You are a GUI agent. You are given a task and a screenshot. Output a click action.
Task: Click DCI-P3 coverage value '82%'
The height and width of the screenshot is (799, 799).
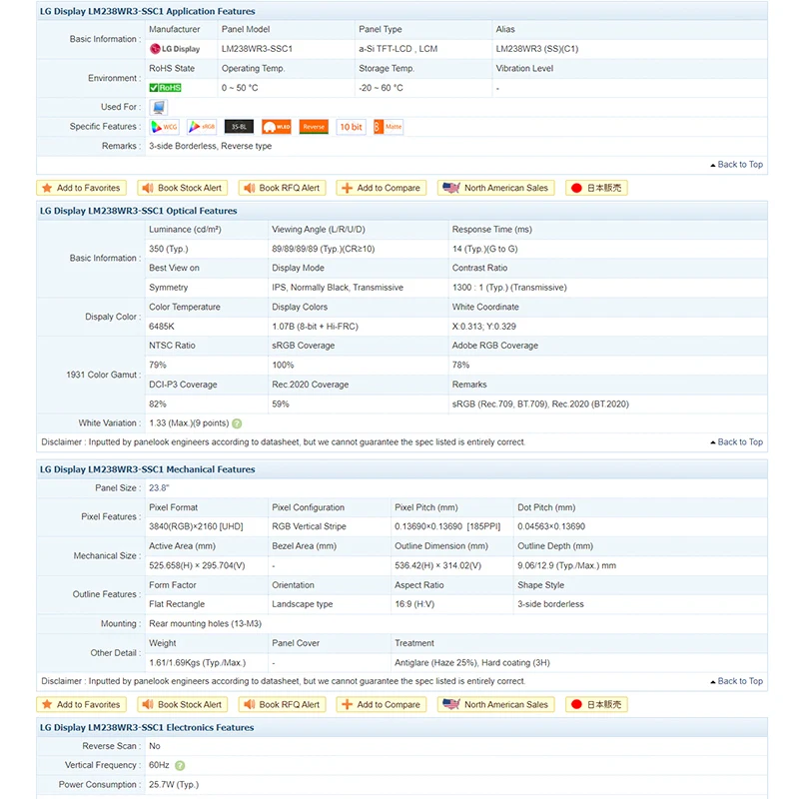tap(158, 404)
